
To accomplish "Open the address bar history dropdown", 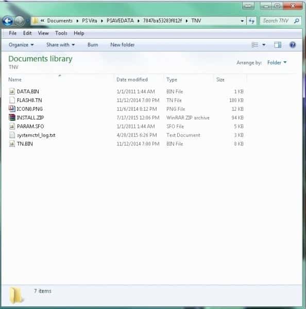I will click(x=242, y=21).
